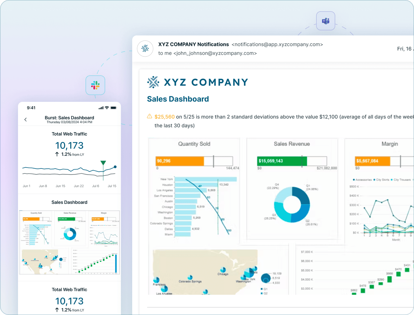This screenshot has width=414, height=315.
Task: Toggle the Q1 legend entry under map
Action: point(264,289)
